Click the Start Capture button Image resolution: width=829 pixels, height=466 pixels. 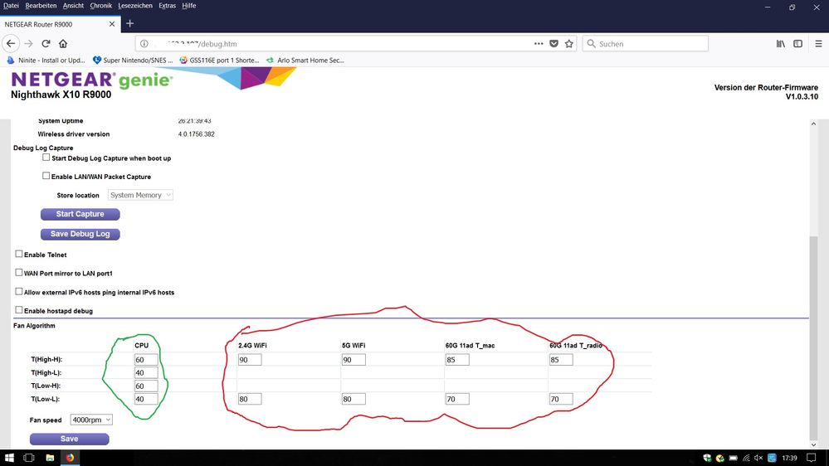click(x=80, y=214)
